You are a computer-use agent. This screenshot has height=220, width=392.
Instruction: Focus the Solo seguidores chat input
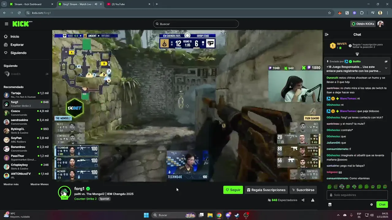click(357, 195)
